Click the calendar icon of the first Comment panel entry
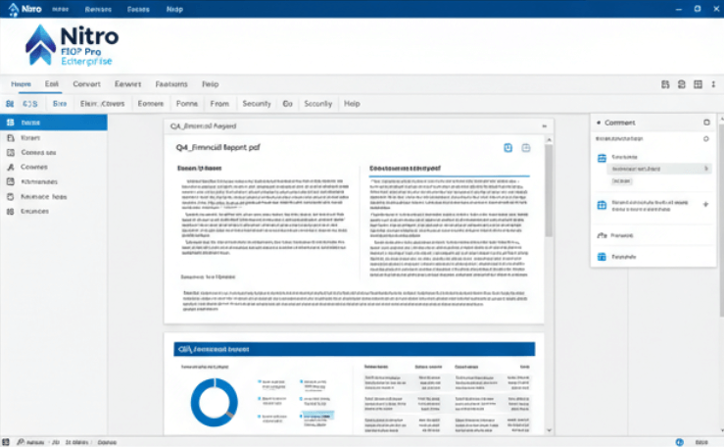Image resolution: width=724 pixels, height=447 pixels. click(x=602, y=157)
